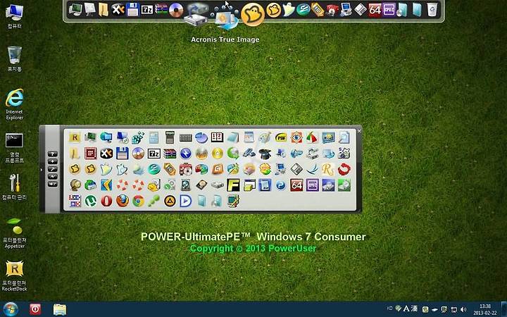The height and width of the screenshot is (317, 507).
Task: Toggle the IME A input mode in tray
Action: coord(406,309)
